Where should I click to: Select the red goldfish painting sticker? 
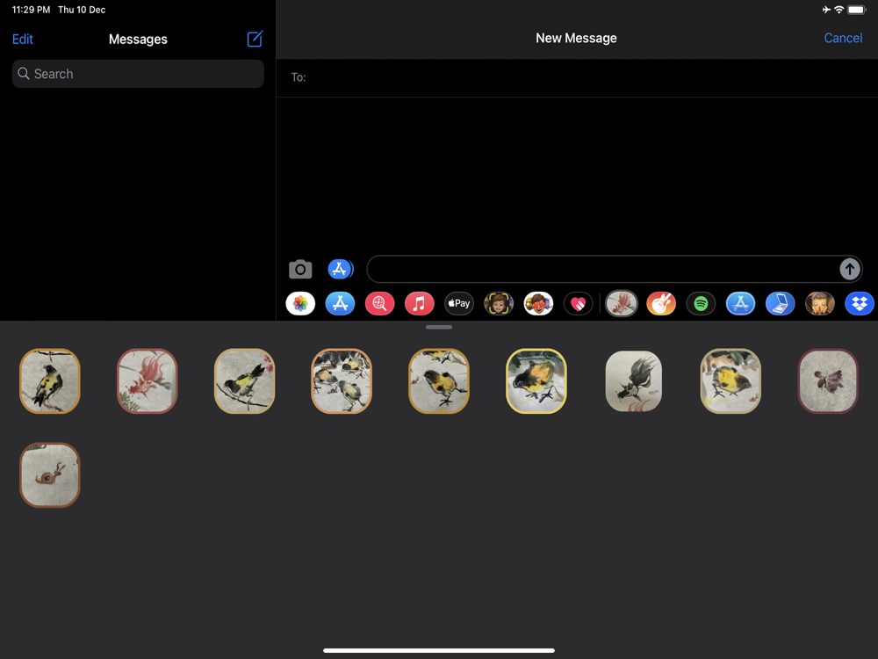(x=148, y=381)
